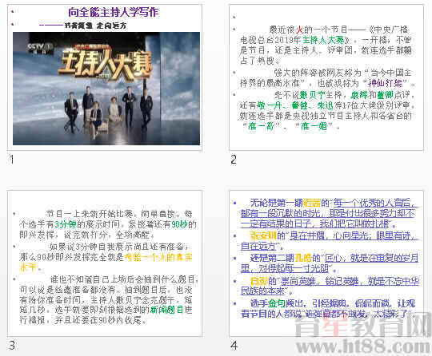Viewport: 432px width, 356px height.
Task: Click green text 90秒 on slide 3's first paragraph
Action: coord(180,224)
